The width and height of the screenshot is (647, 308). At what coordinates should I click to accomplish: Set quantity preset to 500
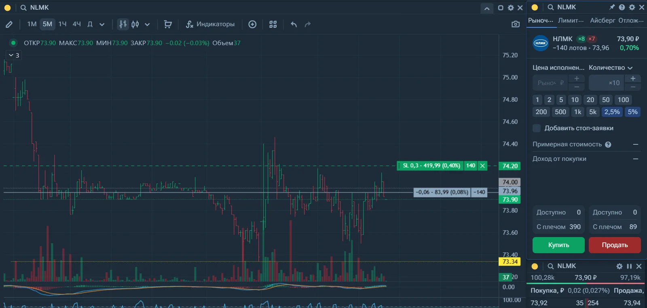pyautogui.click(x=560, y=112)
